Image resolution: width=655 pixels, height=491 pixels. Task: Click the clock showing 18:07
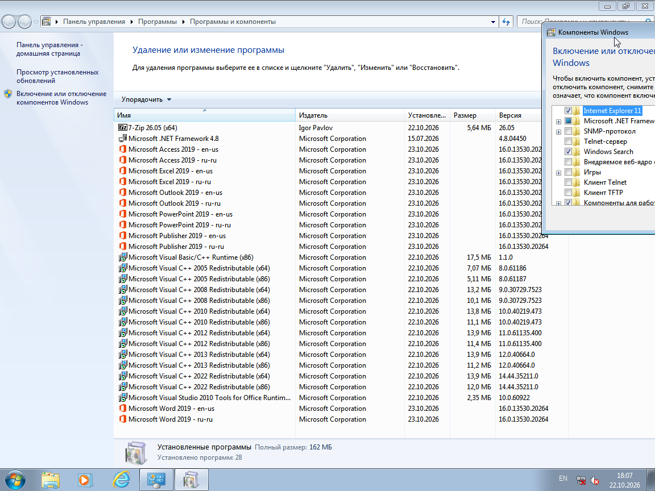click(x=624, y=476)
